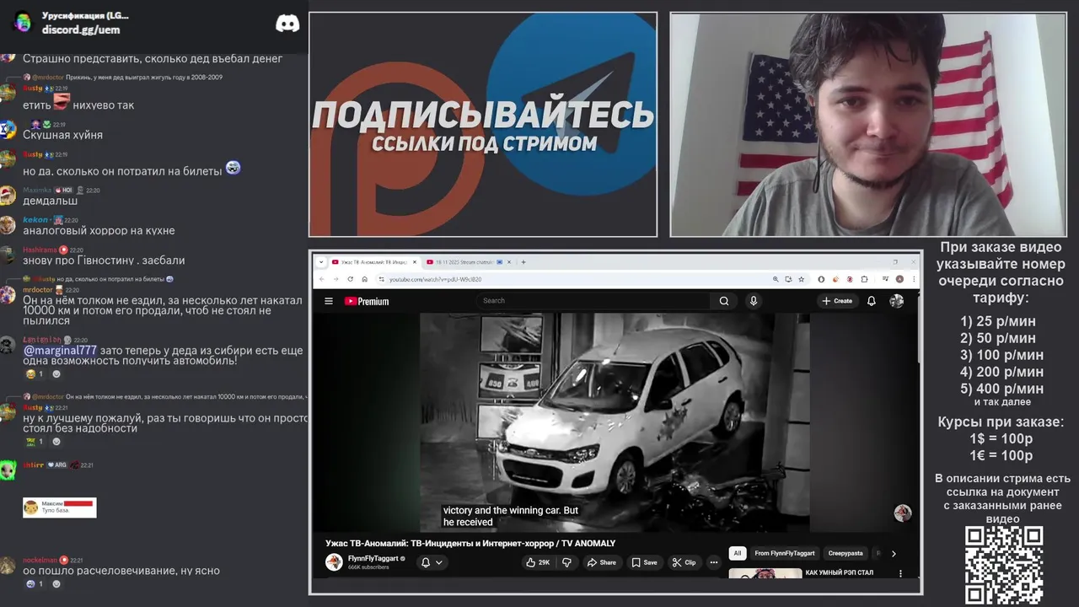Click the Discord logo in the top-left banner

(287, 24)
